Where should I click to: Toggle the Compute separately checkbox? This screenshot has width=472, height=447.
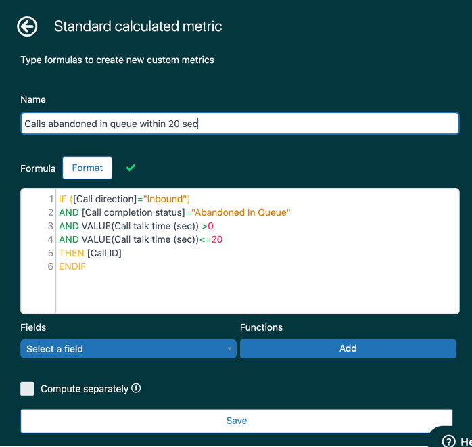[x=27, y=389]
